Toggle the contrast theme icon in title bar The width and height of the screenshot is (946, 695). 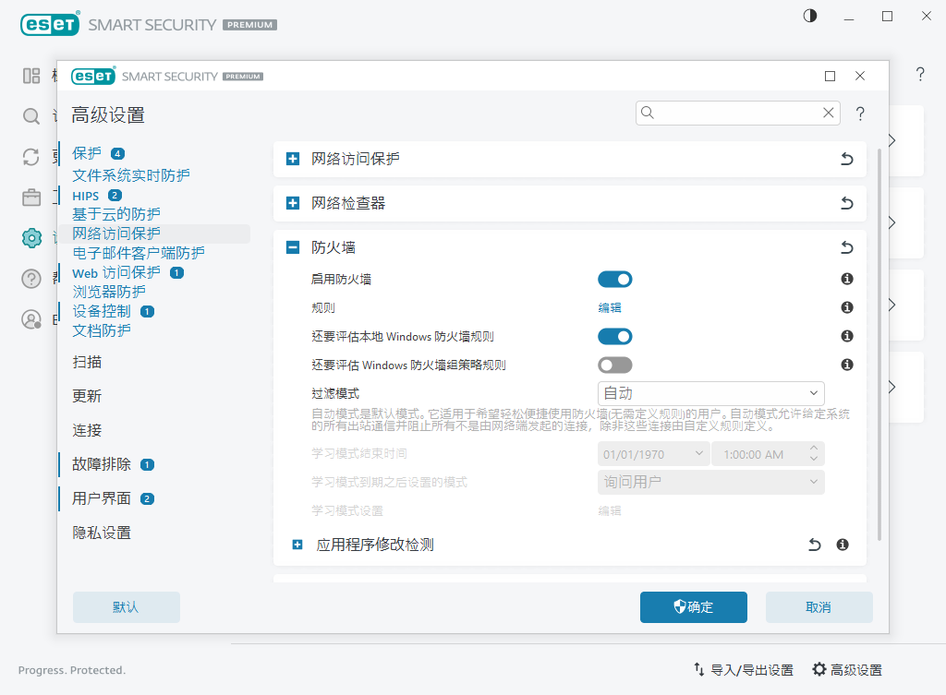coord(810,17)
